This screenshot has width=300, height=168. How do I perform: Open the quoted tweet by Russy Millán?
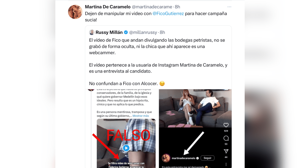pyautogui.click(x=158, y=57)
